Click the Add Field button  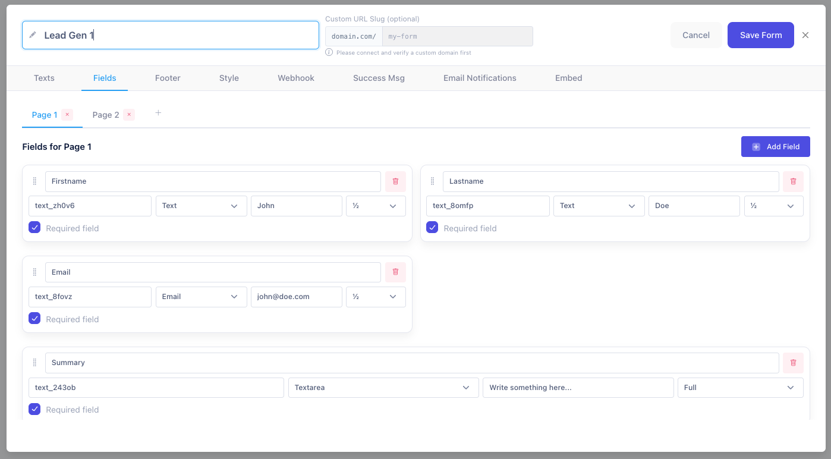point(775,146)
